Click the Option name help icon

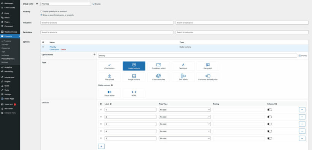point(94,54)
